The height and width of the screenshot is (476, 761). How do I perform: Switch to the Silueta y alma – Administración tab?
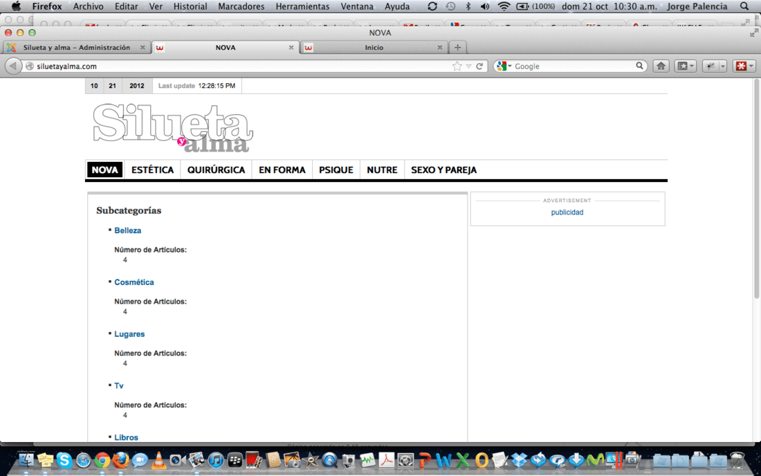(x=76, y=48)
